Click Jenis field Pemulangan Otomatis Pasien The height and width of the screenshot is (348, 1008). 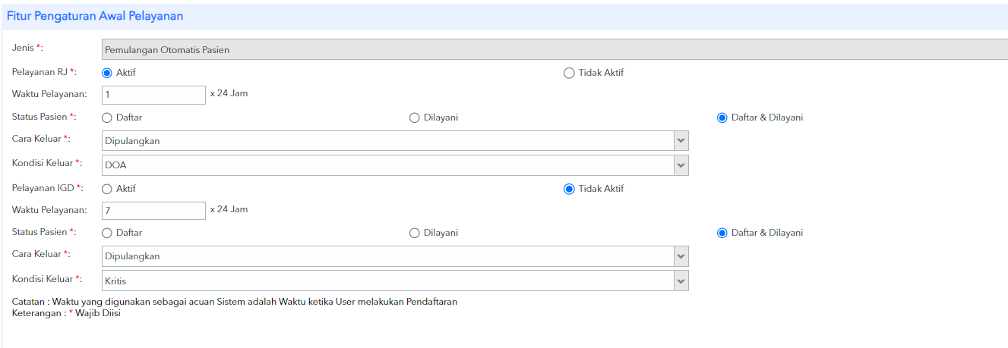point(555,49)
